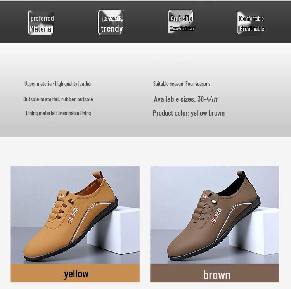The width and height of the screenshot is (291, 289).
Task: Choose the yellow color label
Action: (75, 273)
